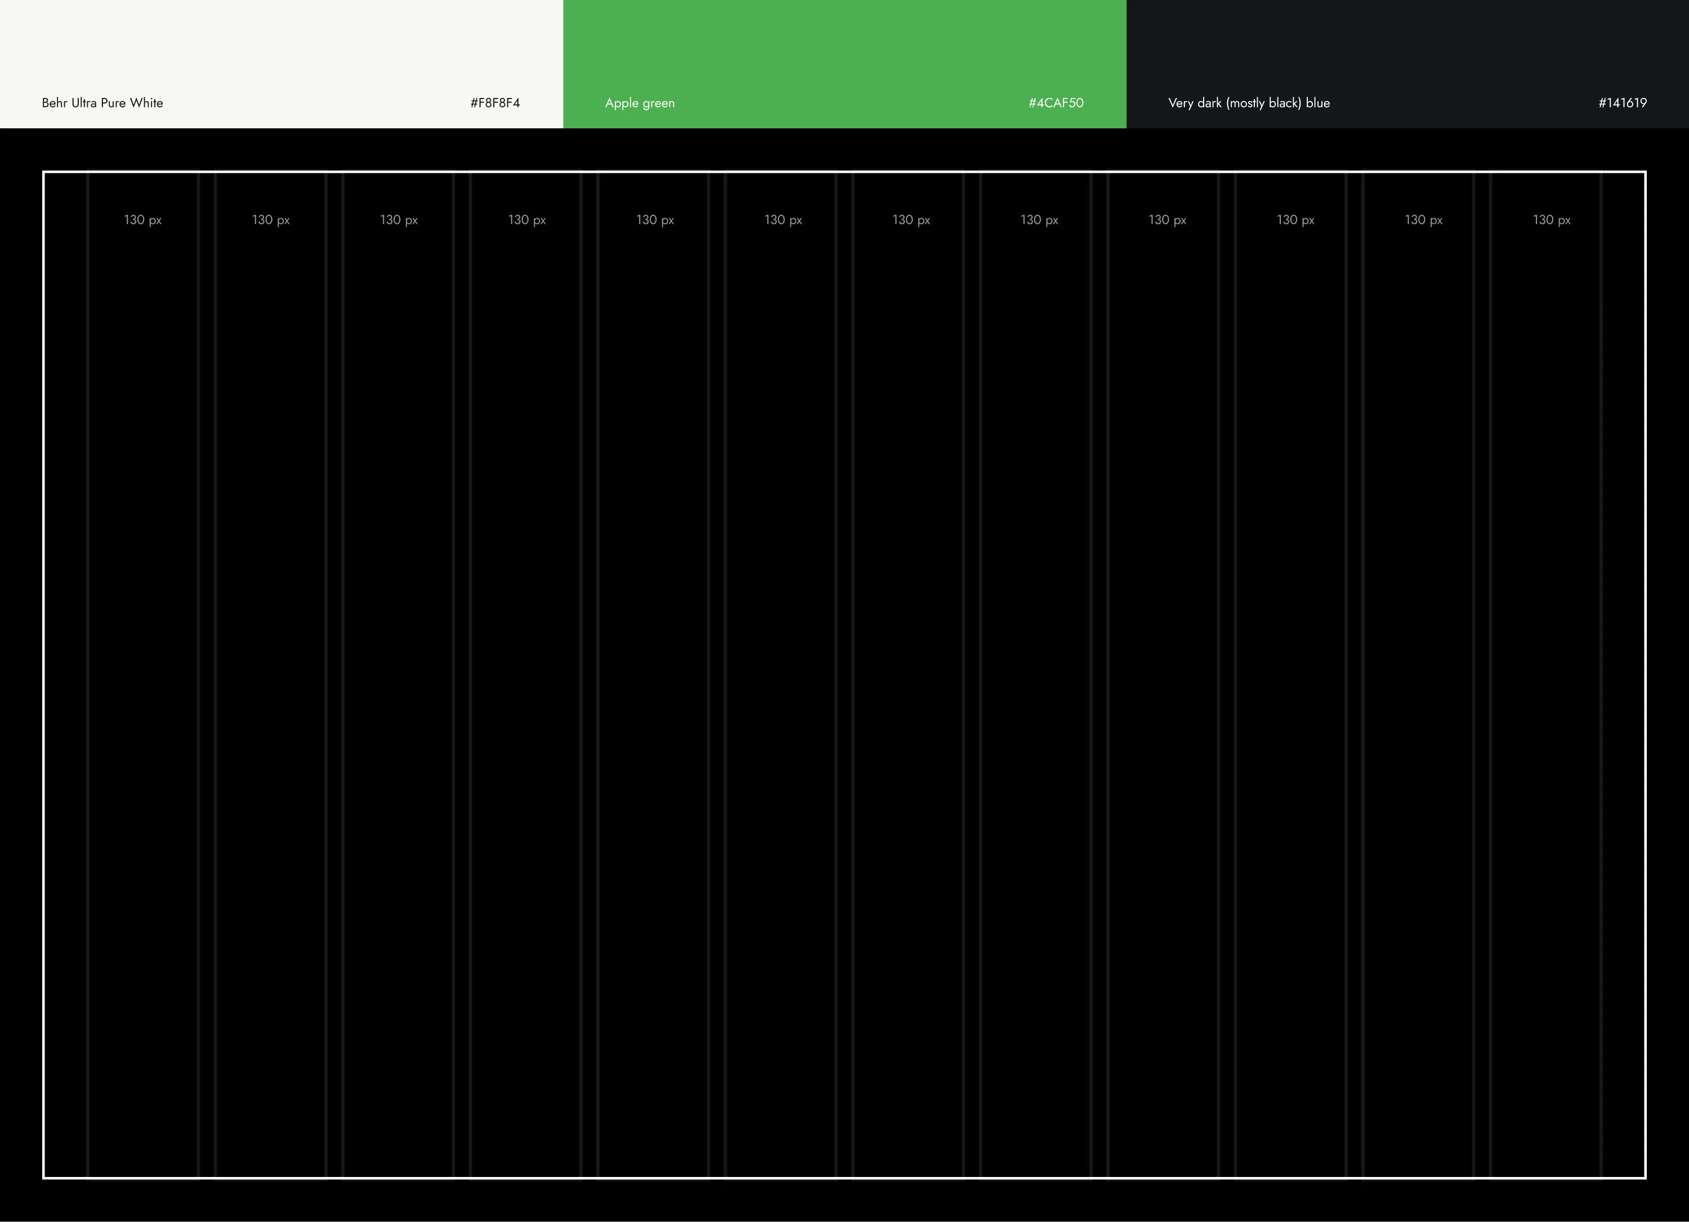
Task: Click the "Apple green" name label
Action: 640,103
